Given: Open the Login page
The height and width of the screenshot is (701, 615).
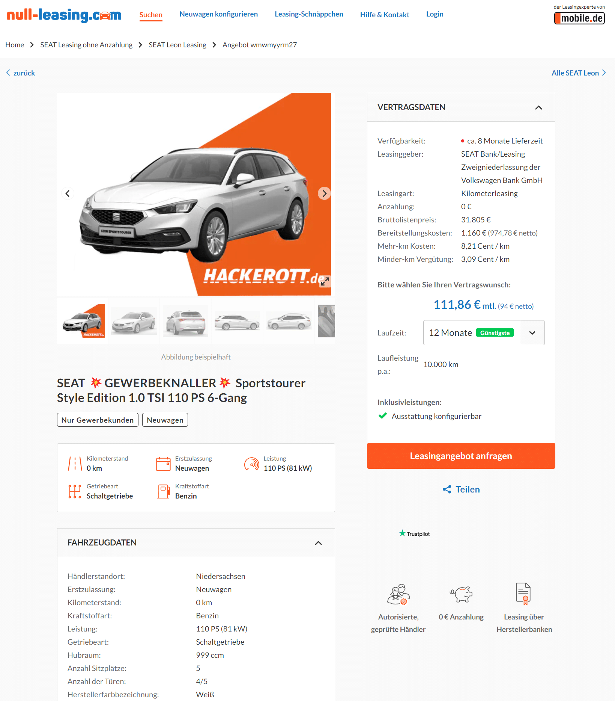Looking at the screenshot, I should 435,14.
